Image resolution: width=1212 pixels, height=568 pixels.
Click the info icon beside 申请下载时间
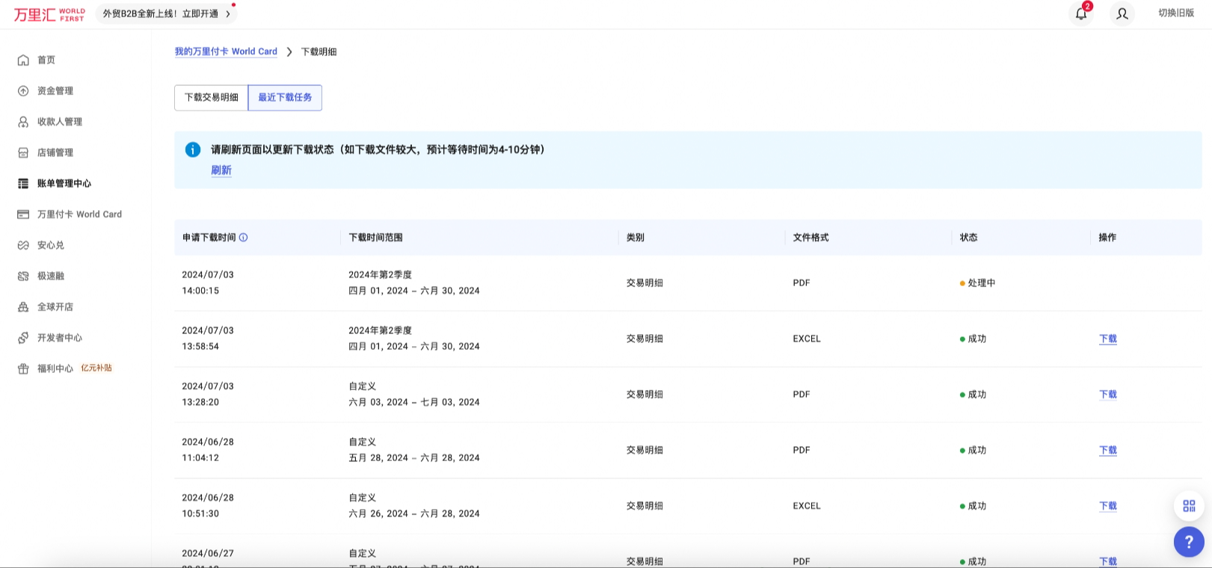[244, 238]
